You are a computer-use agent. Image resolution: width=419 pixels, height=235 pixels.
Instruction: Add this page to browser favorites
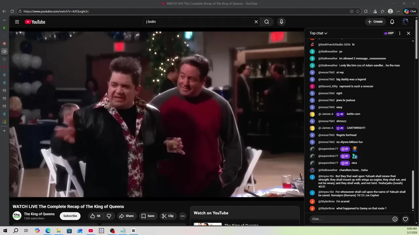coord(358,11)
